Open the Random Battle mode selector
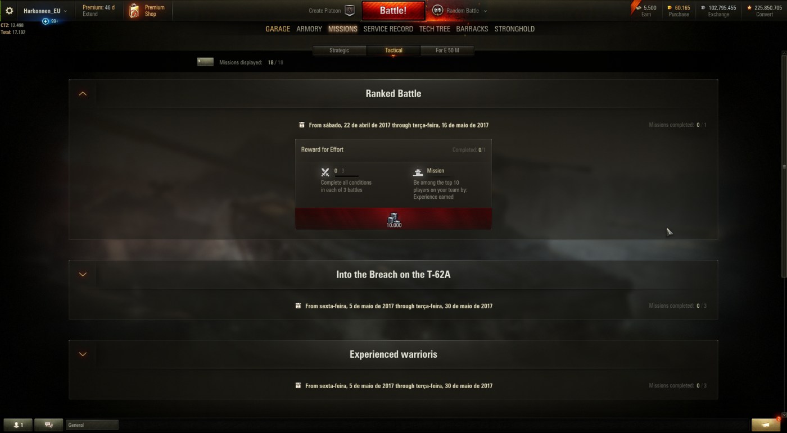787x433 pixels. [460, 11]
